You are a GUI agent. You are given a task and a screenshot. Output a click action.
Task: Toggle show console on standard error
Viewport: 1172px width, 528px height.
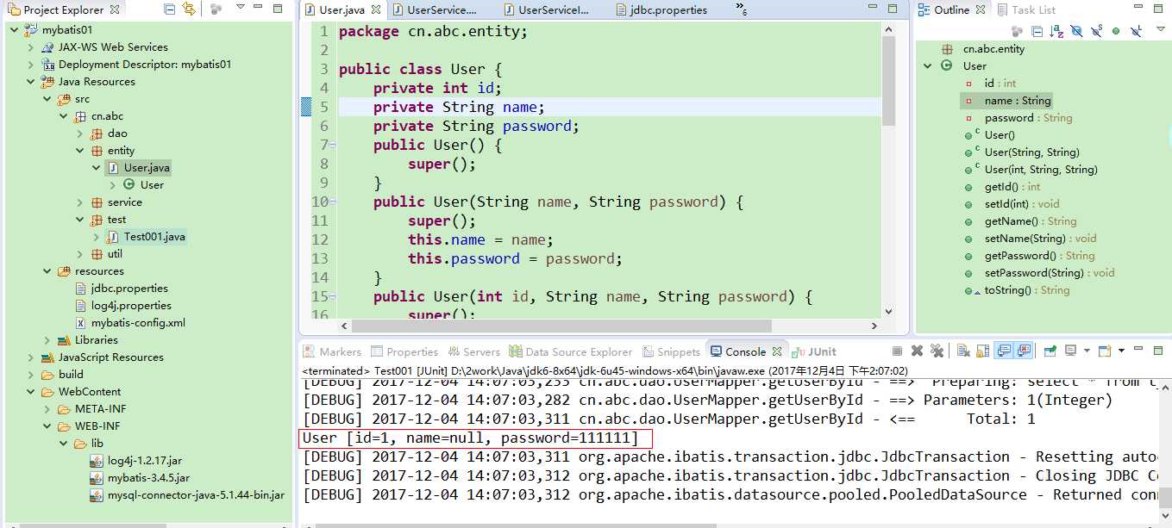[x=1024, y=351]
